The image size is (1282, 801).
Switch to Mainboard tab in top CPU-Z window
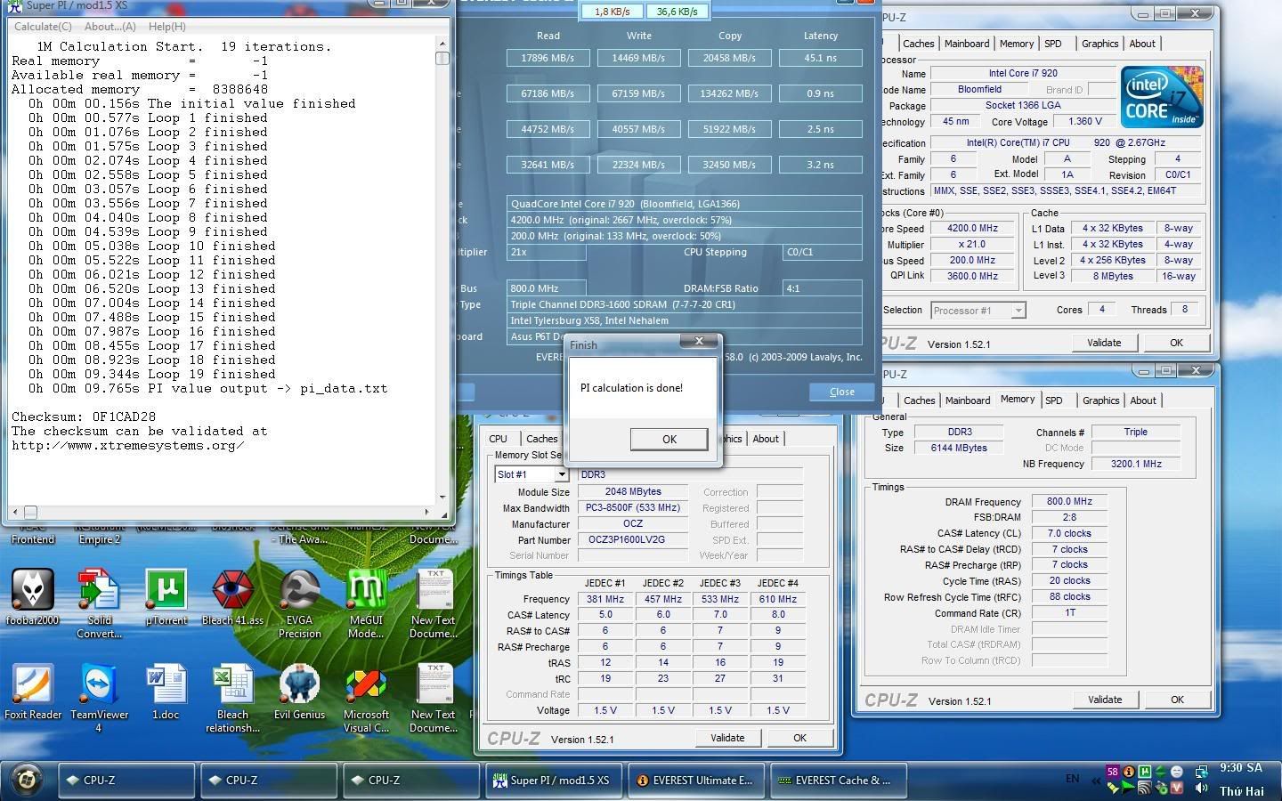pos(967,44)
